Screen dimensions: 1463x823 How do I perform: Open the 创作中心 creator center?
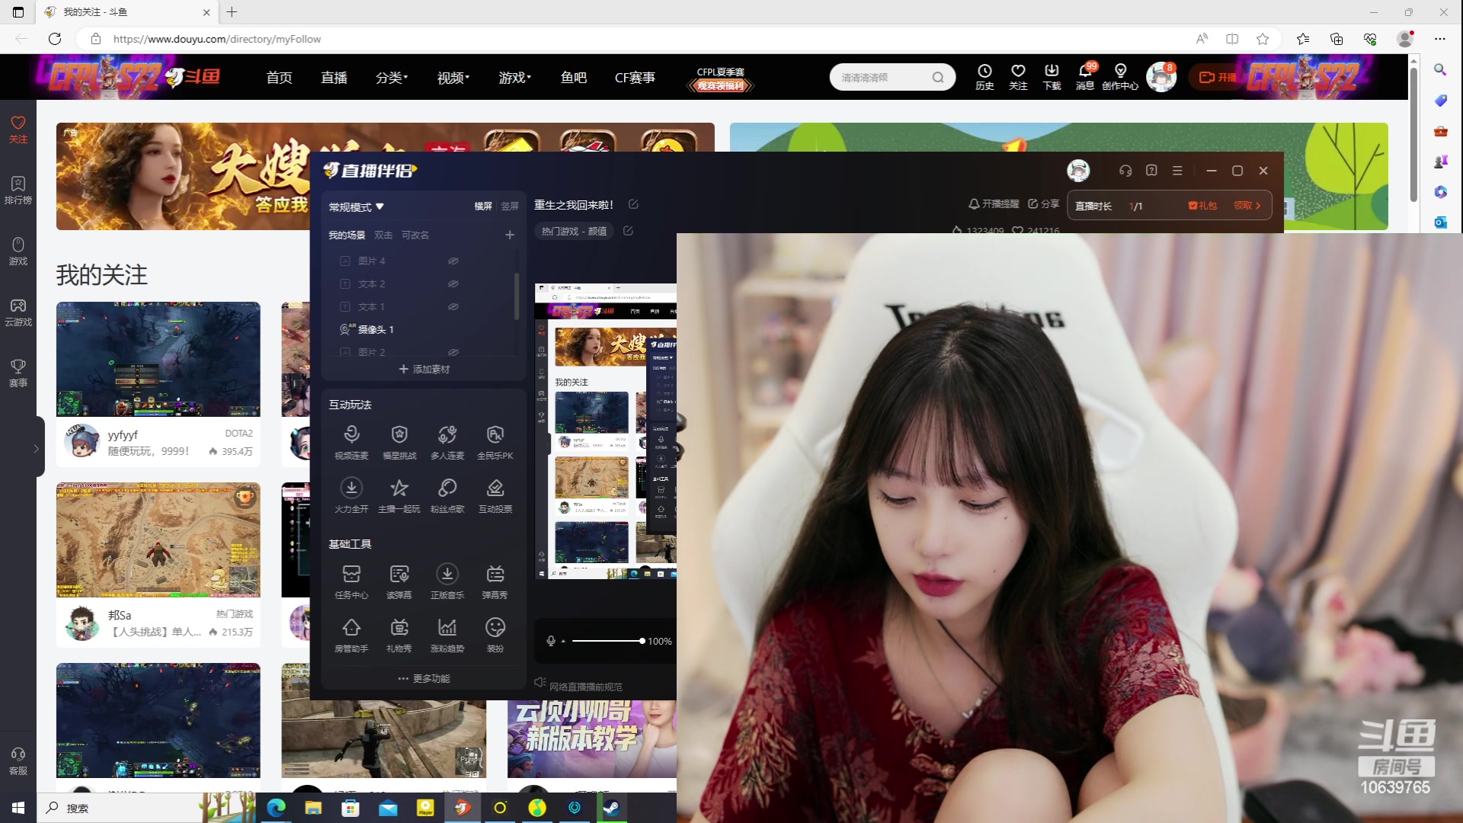1120,77
